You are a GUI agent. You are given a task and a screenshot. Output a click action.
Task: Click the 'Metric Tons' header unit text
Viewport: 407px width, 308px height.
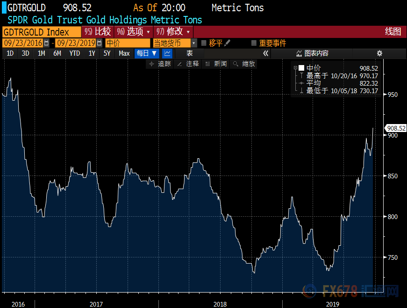point(237,8)
